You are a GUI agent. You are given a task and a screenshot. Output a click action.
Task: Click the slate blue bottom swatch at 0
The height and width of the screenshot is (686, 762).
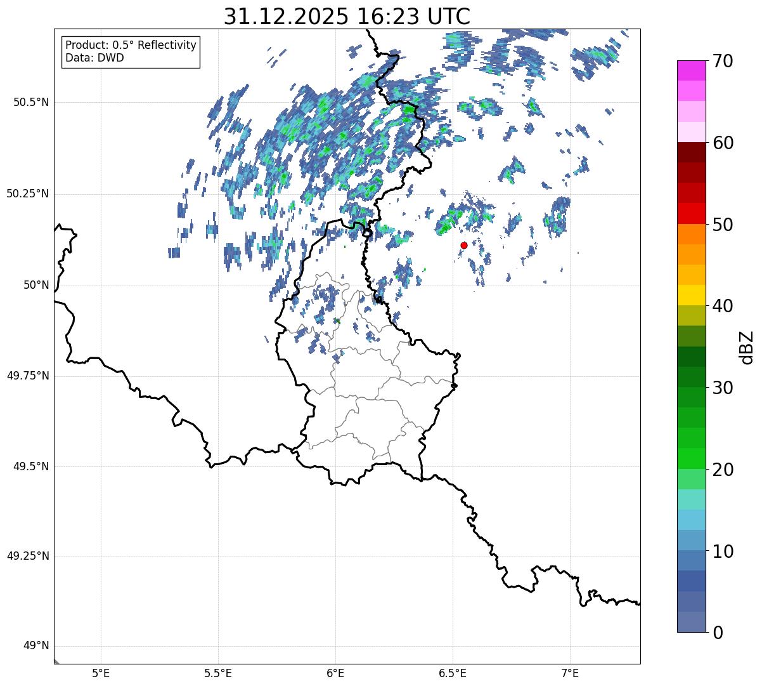coord(691,622)
